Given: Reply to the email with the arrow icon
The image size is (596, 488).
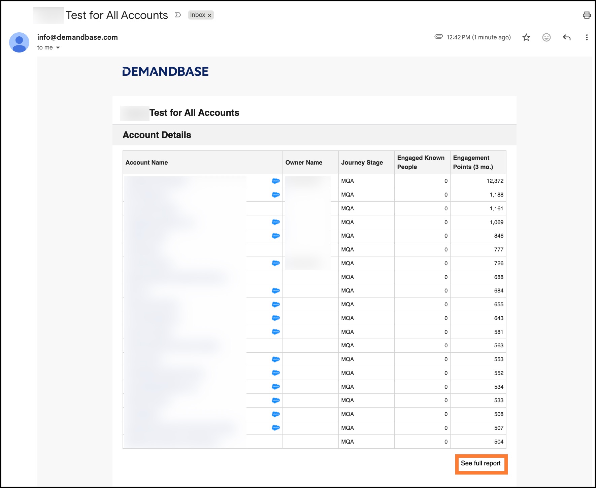Looking at the screenshot, I should pos(567,37).
